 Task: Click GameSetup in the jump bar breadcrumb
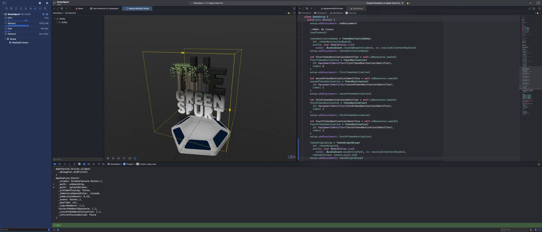[336, 13]
